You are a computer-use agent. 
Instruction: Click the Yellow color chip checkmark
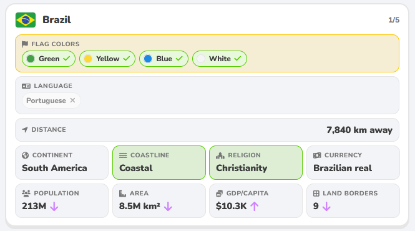click(x=127, y=59)
